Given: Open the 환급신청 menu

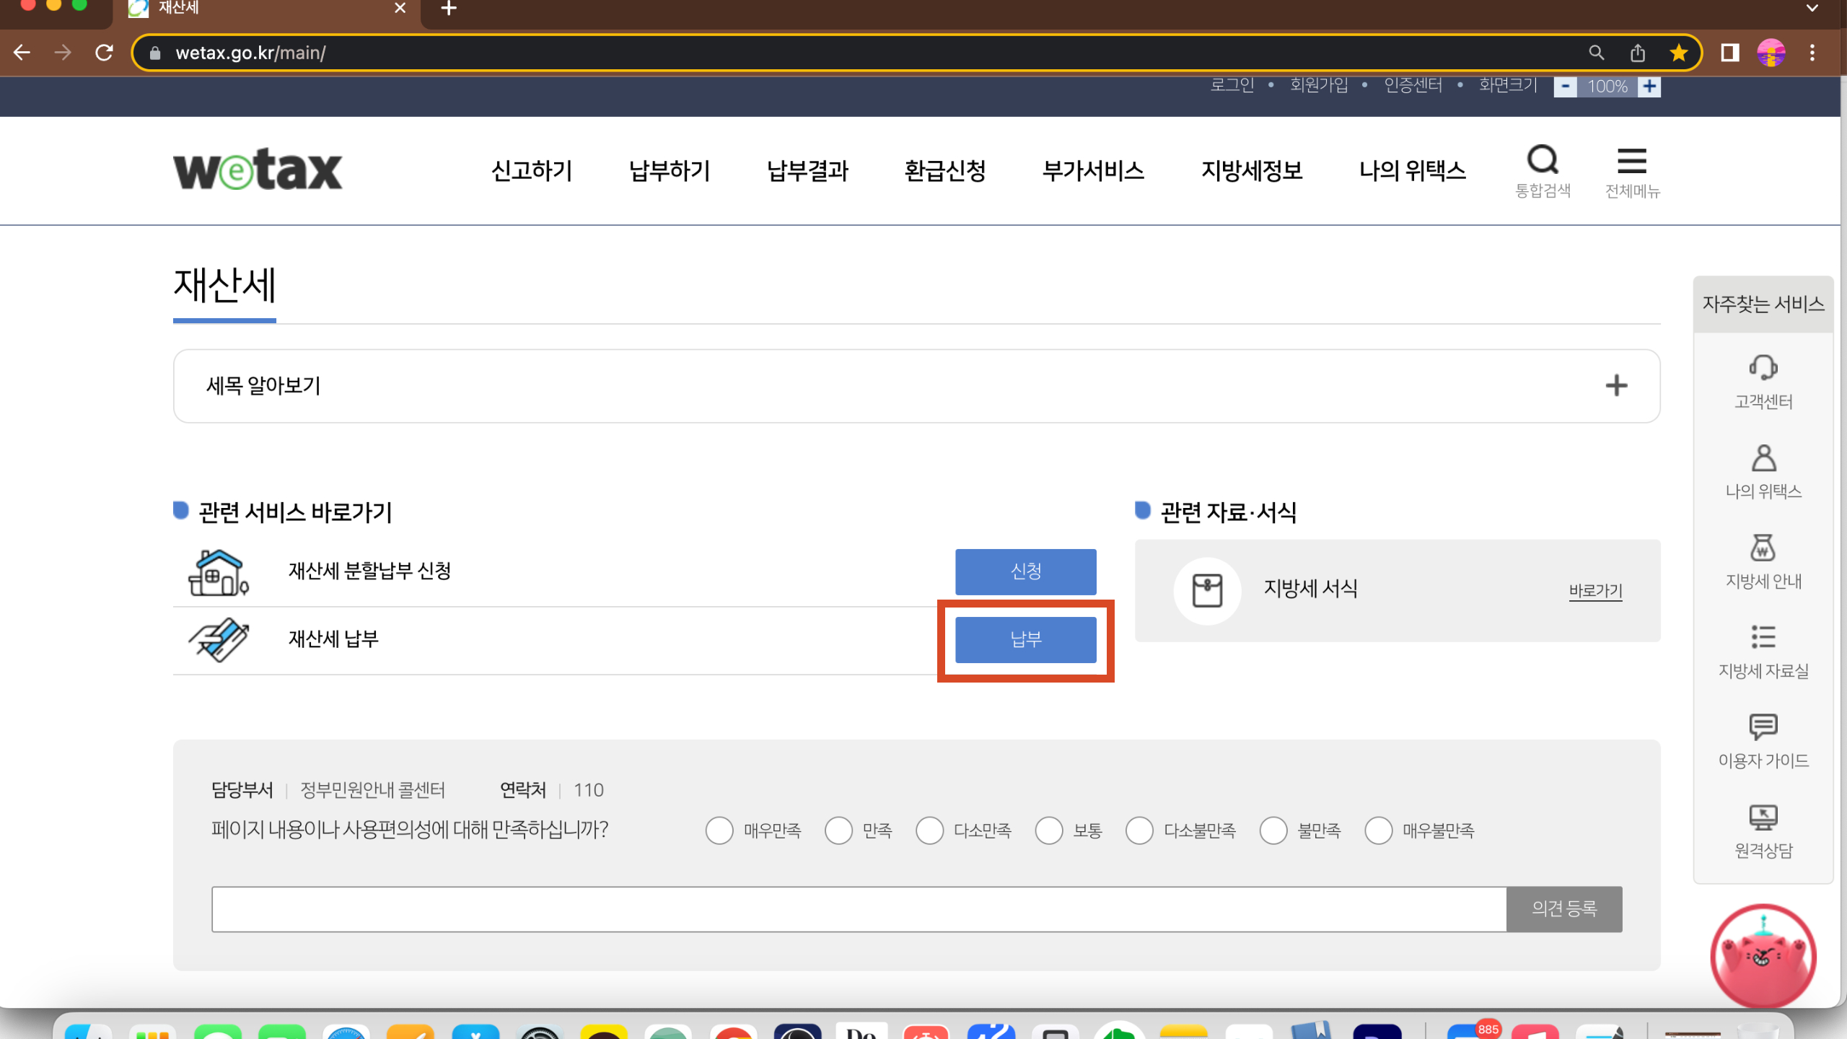Looking at the screenshot, I should (945, 171).
